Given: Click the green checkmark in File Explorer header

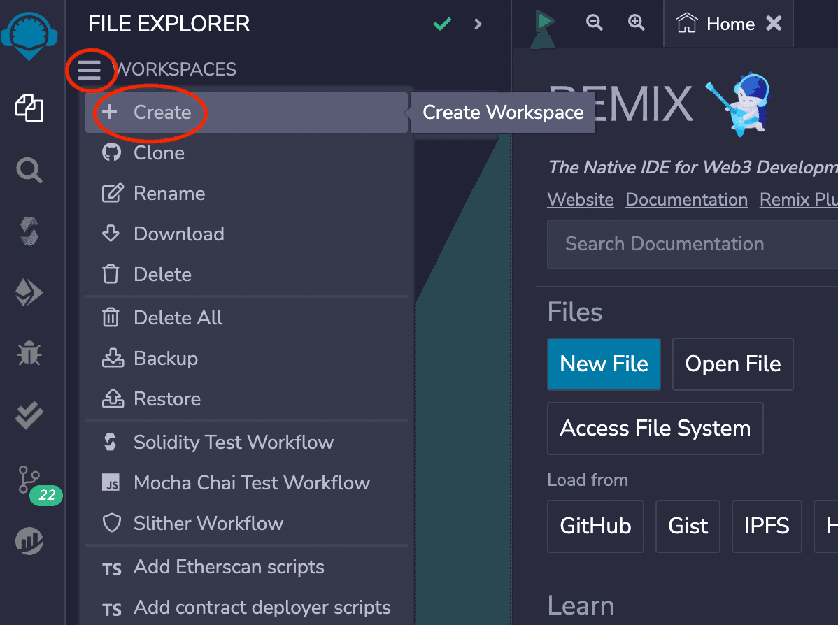Looking at the screenshot, I should pyautogui.click(x=442, y=24).
